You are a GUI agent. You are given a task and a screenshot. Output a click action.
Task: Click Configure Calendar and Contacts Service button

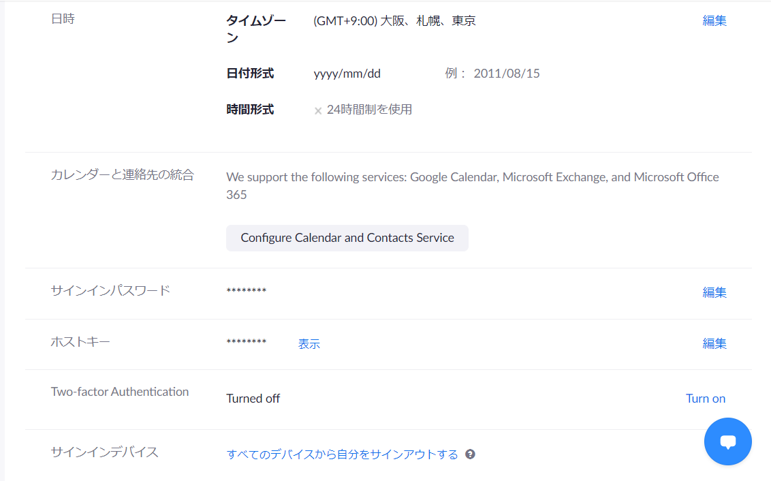click(x=347, y=238)
